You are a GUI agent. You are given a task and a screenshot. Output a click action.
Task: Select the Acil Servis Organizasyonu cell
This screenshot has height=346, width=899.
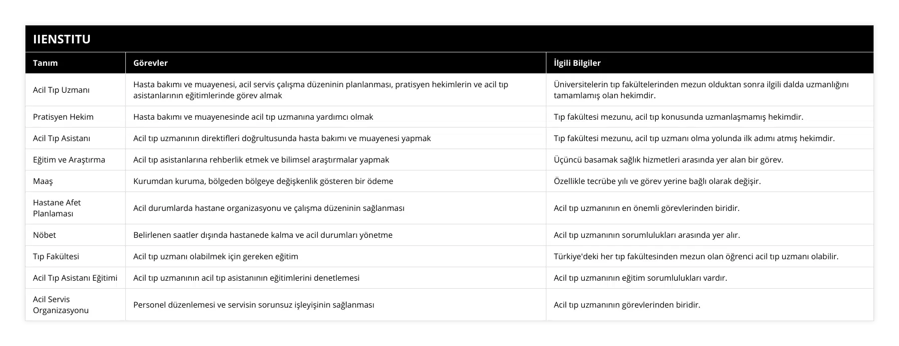coord(61,305)
